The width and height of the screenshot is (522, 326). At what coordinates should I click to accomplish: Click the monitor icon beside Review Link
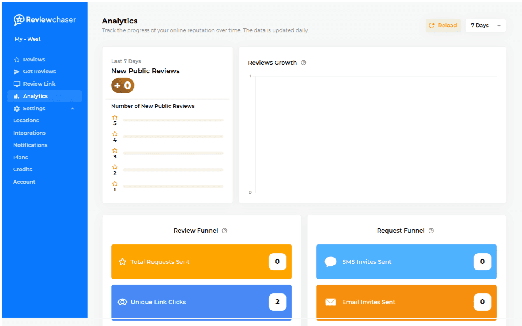pos(17,84)
